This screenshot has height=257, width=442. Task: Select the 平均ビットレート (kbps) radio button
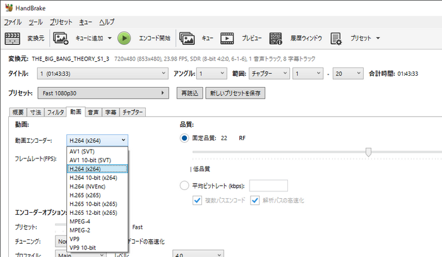pyautogui.click(x=184, y=186)
